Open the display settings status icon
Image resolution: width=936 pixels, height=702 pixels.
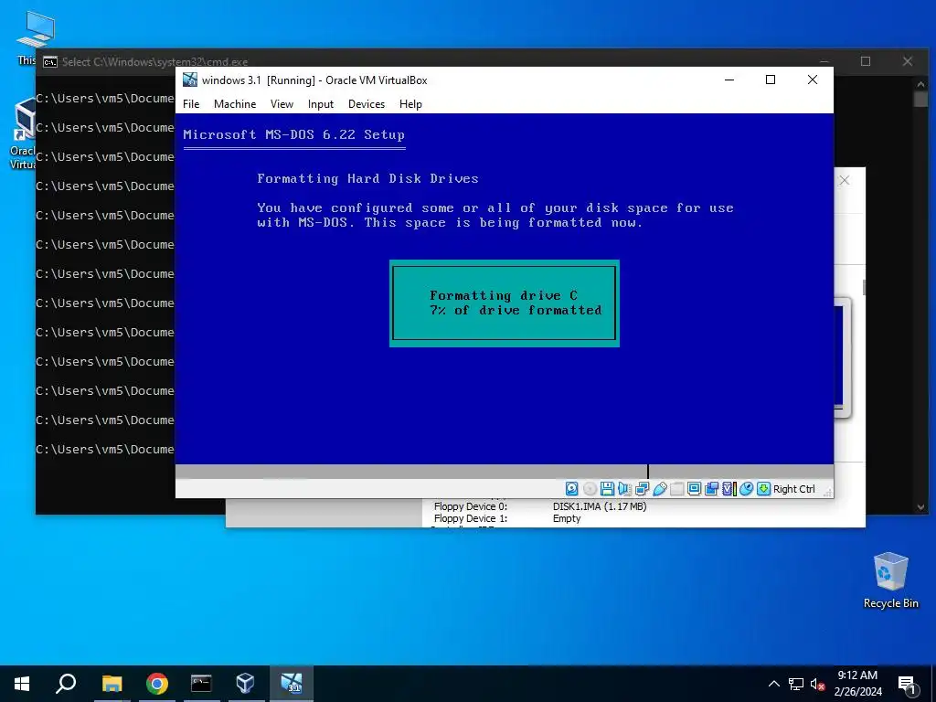[695, 489]
